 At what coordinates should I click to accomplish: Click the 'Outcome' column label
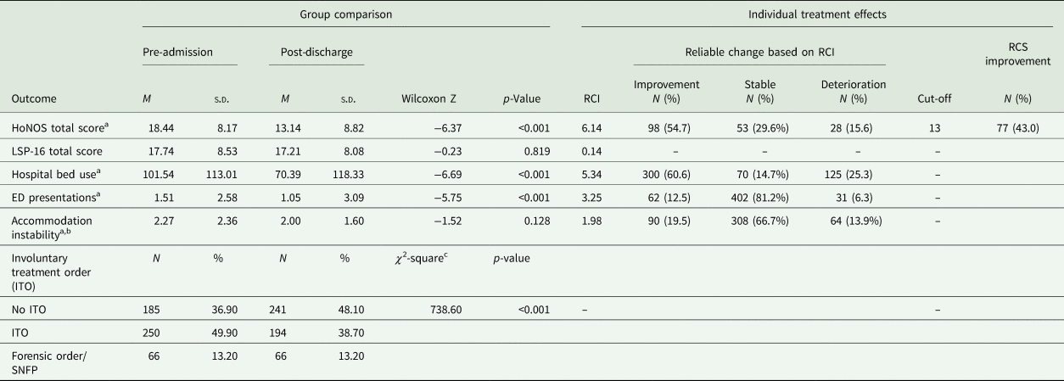point(32,98)
